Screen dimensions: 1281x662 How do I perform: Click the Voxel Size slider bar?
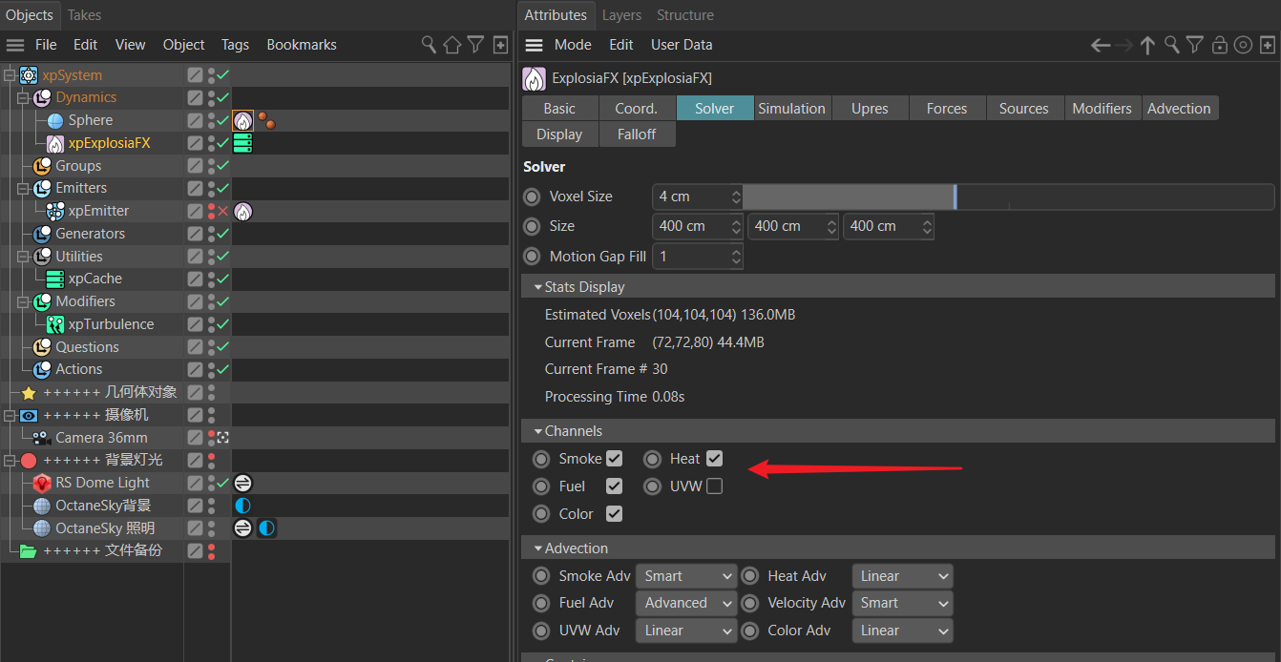coord(1009,197)
